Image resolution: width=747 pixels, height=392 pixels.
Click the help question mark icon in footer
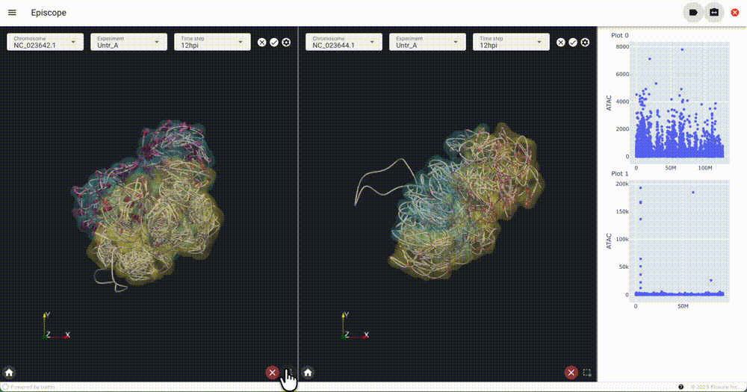(681, 387)
